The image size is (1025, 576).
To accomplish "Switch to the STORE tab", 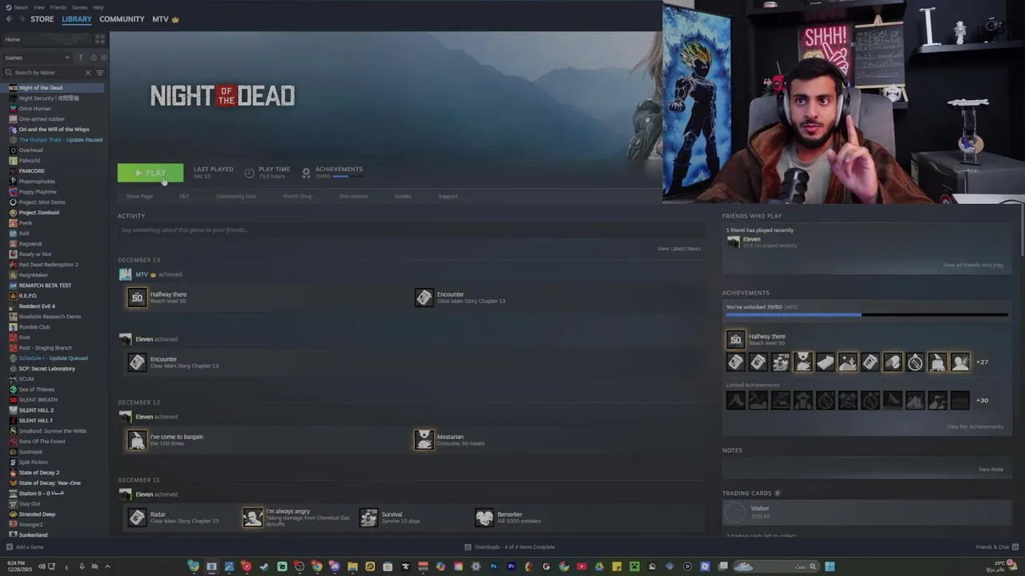I will 42,19.
